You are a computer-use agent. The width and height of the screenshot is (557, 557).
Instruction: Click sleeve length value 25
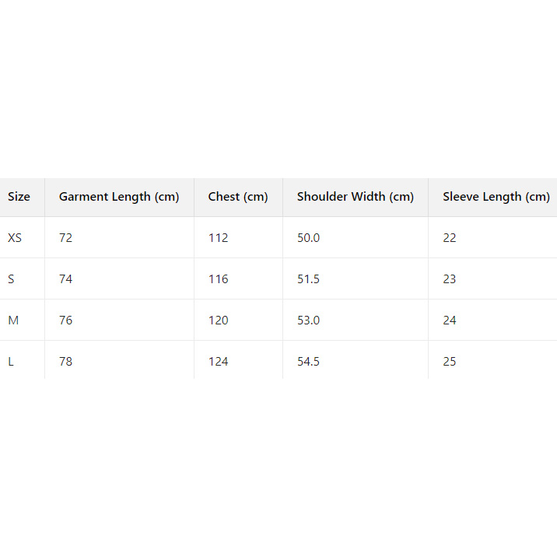pyautogui.click(x=450, y=361)
